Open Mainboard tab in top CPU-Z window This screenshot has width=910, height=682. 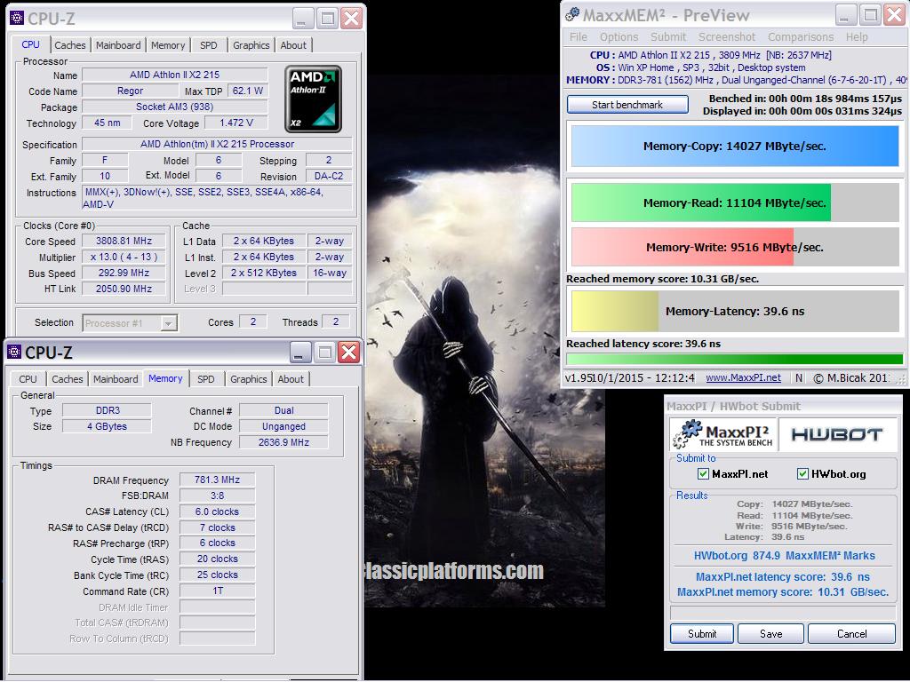tap(118, 45)
